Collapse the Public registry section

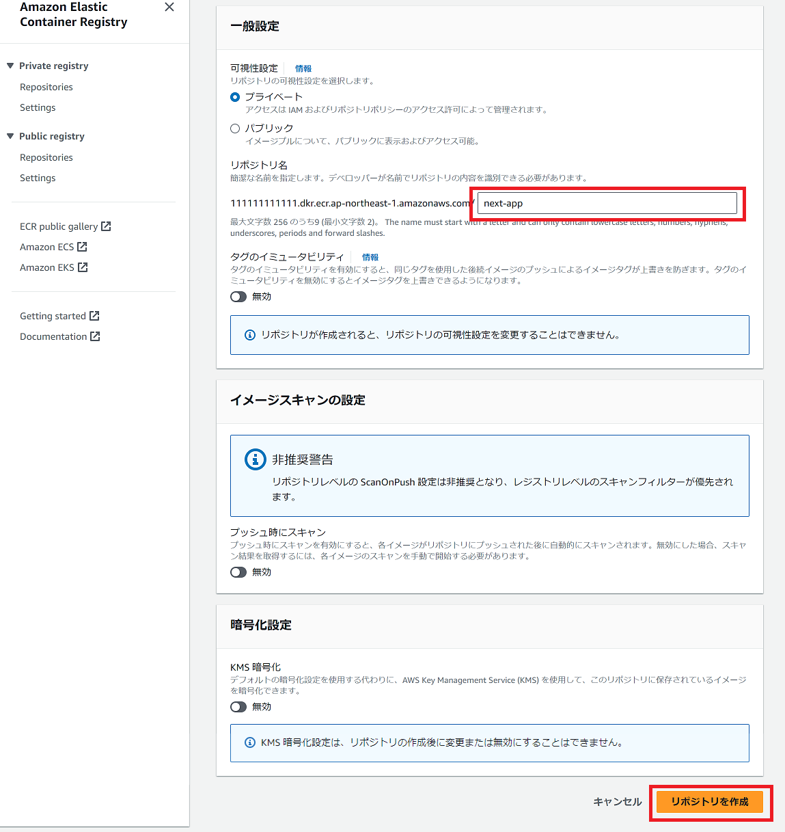[x=10, y=136]
